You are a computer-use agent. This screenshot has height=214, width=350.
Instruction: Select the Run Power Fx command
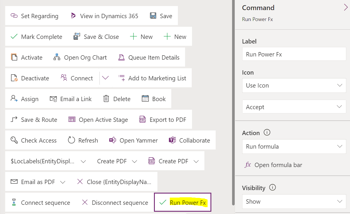183,202
